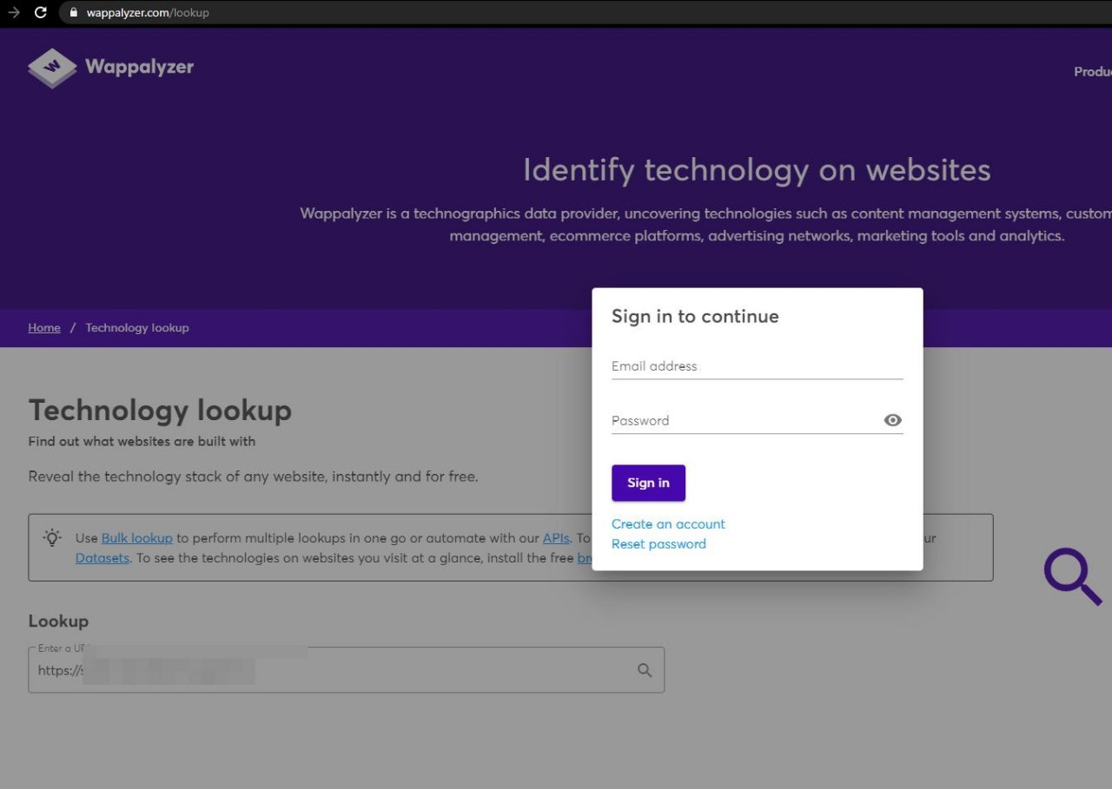The height and width of the screenshot is (789, 1112).
Task: Click the Wappalyzer brand name text
Action: tap(140, 67)
